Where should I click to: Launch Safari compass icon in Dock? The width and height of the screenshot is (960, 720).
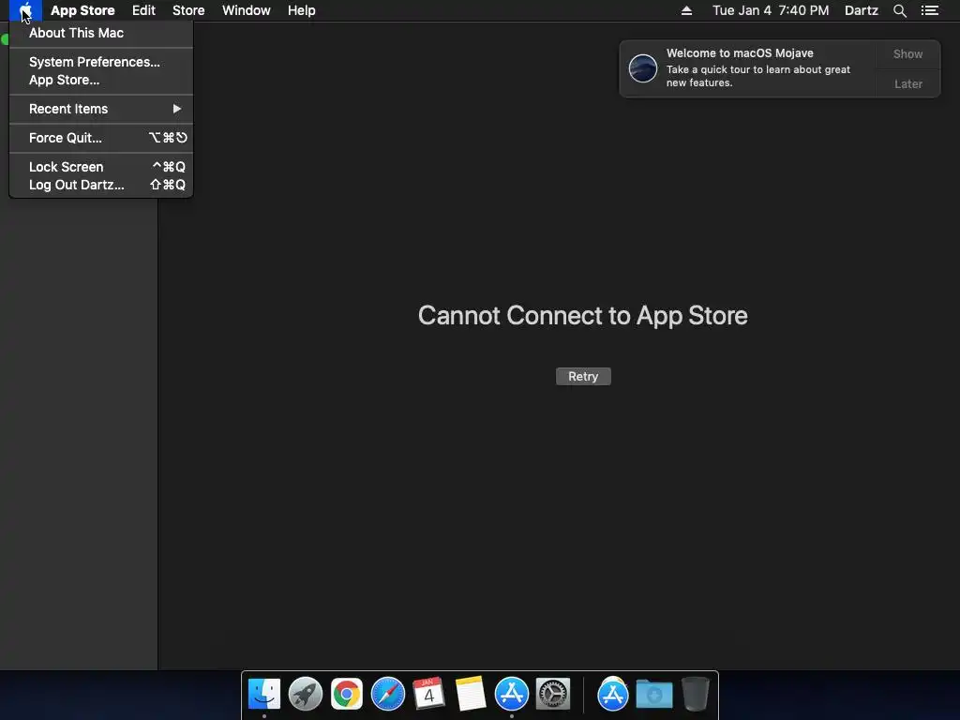(x=388, y=694)
